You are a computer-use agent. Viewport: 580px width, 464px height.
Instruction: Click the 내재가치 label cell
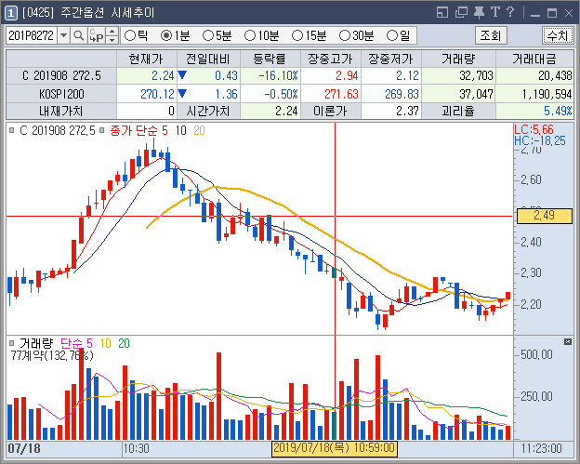coord(61,111)
